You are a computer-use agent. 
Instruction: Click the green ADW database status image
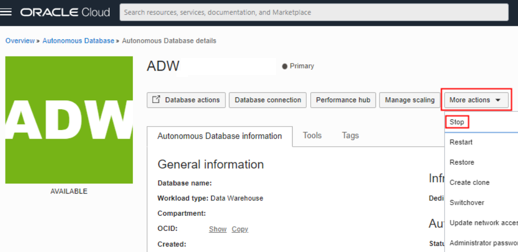(69, 120)
